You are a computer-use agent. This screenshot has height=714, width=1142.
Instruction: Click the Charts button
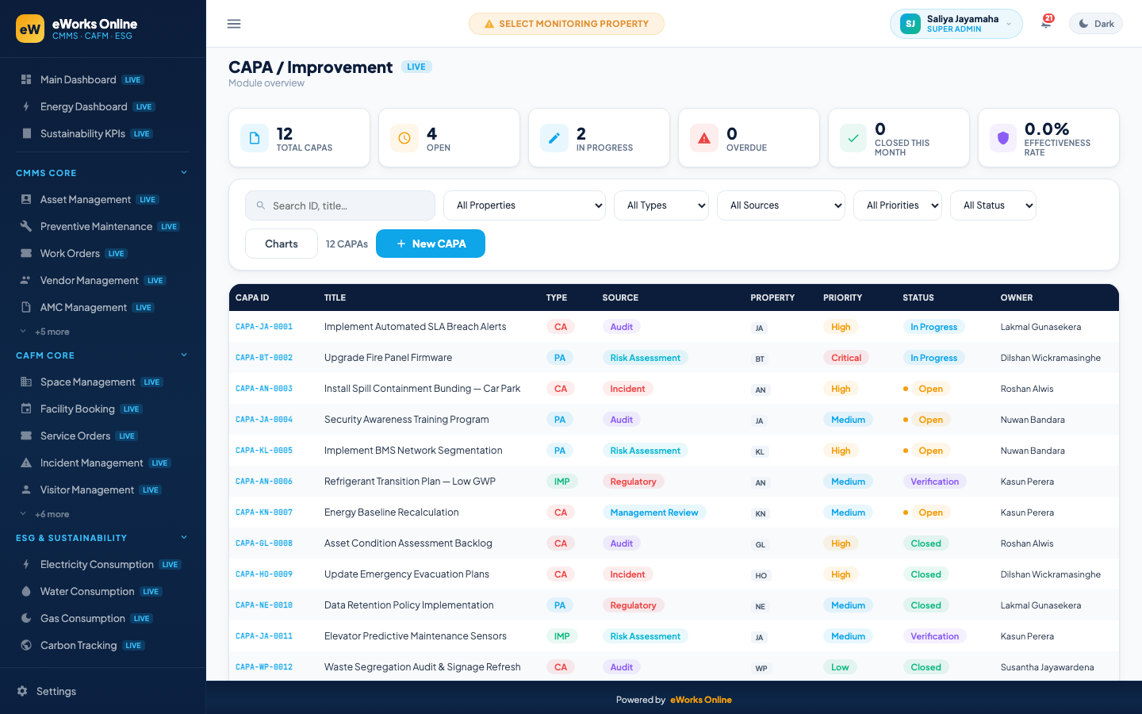pos(282,244)
